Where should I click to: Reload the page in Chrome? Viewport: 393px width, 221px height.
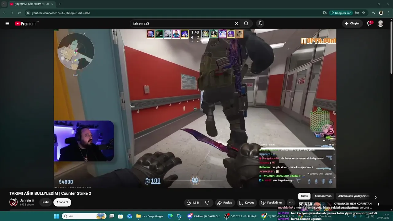pos(19,13)
